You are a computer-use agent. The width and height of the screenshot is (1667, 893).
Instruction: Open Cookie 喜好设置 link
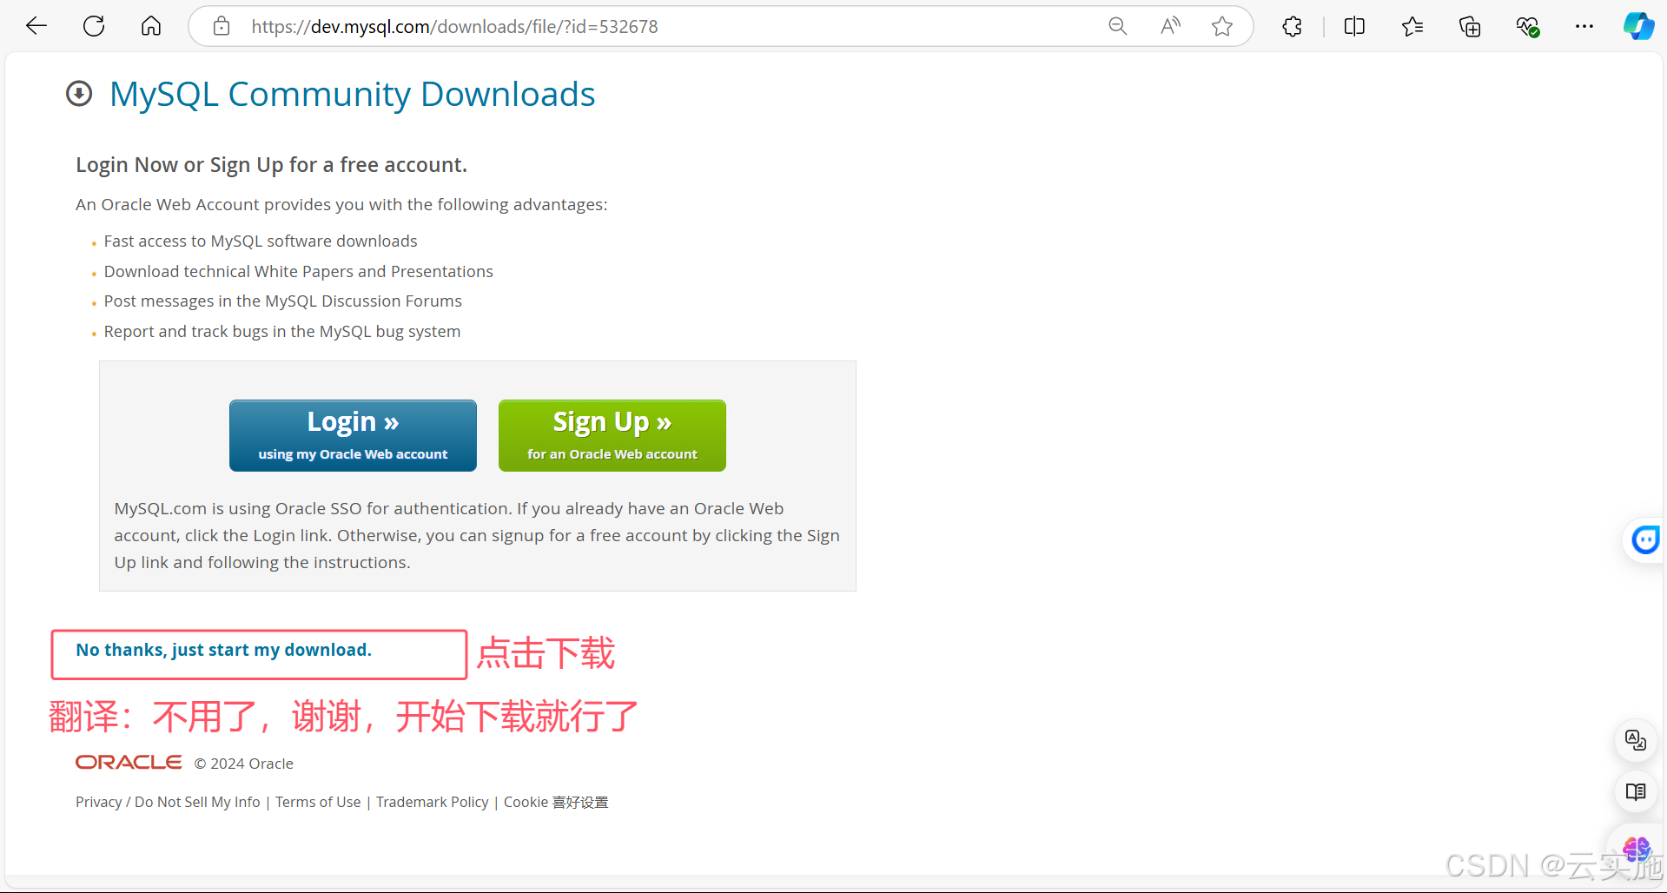[x=556, y=802]
